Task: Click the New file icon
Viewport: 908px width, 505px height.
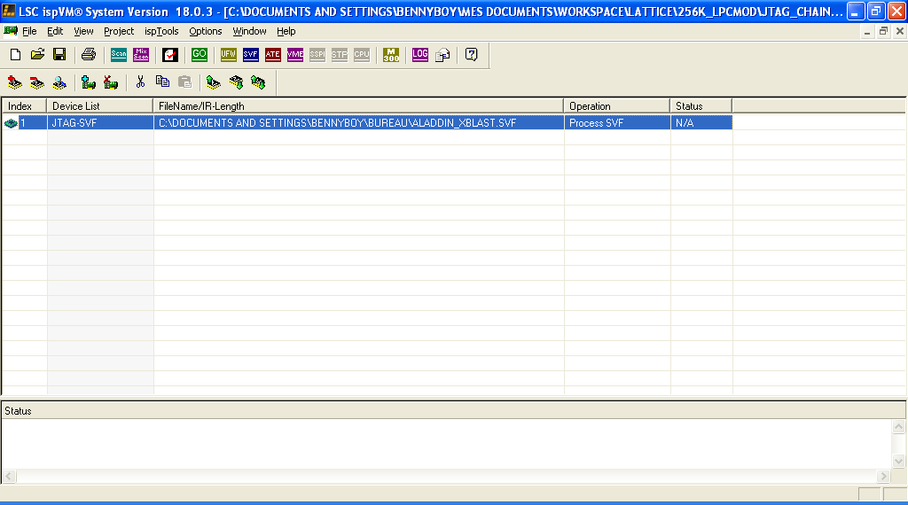Action: 16,54
